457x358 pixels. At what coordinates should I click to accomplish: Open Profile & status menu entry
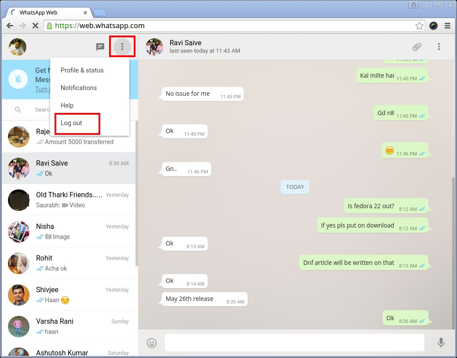(89, 70)
